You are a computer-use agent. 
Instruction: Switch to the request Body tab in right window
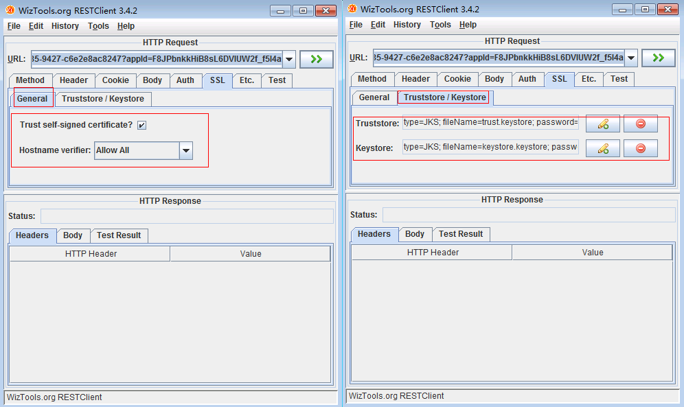pyautogui.click(x=494, y=80)
